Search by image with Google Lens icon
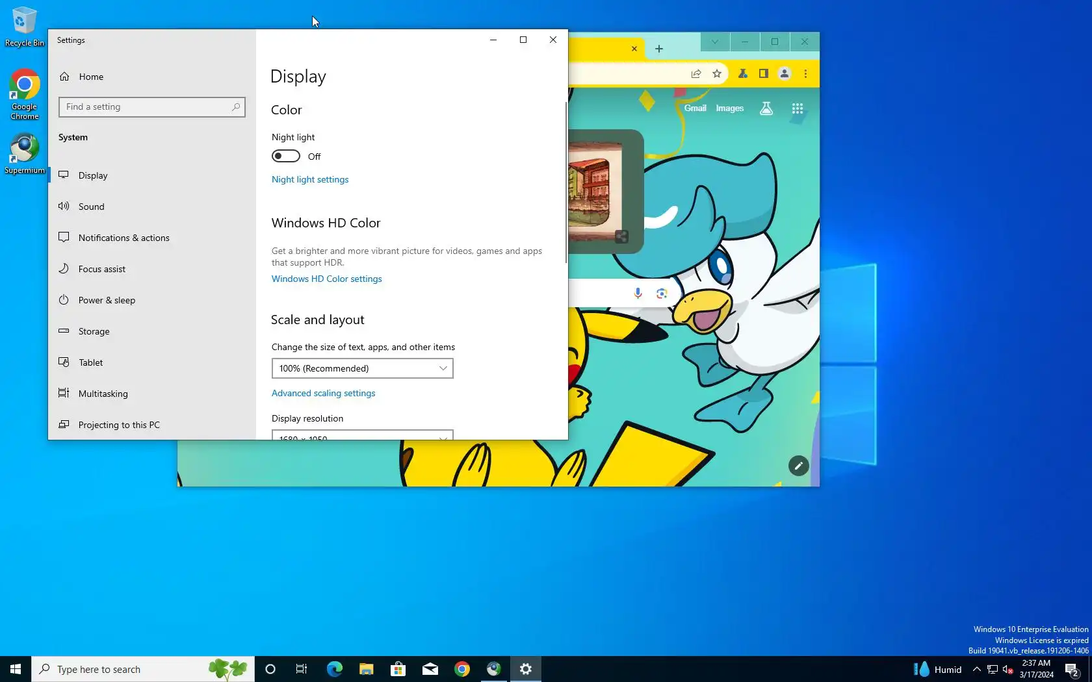The image size is (1092, 682). coord(662,294)
